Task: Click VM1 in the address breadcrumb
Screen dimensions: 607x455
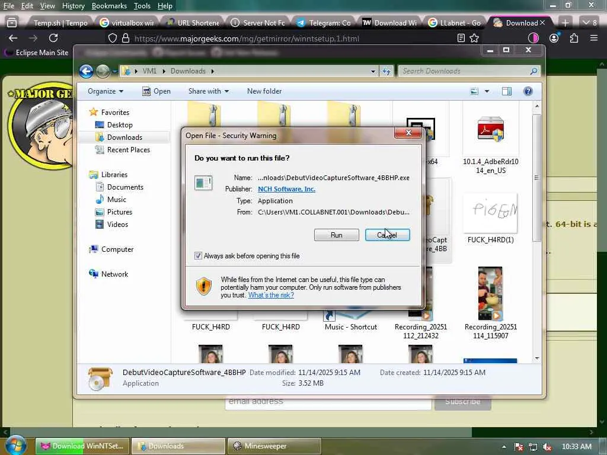Action: point(149,71)
